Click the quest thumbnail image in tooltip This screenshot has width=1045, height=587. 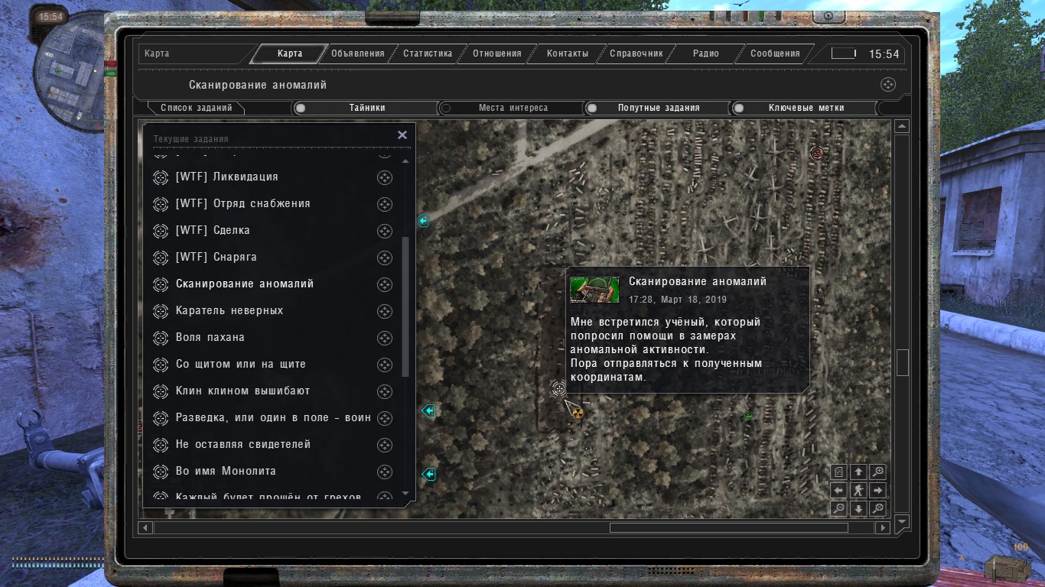click(594, 290)
